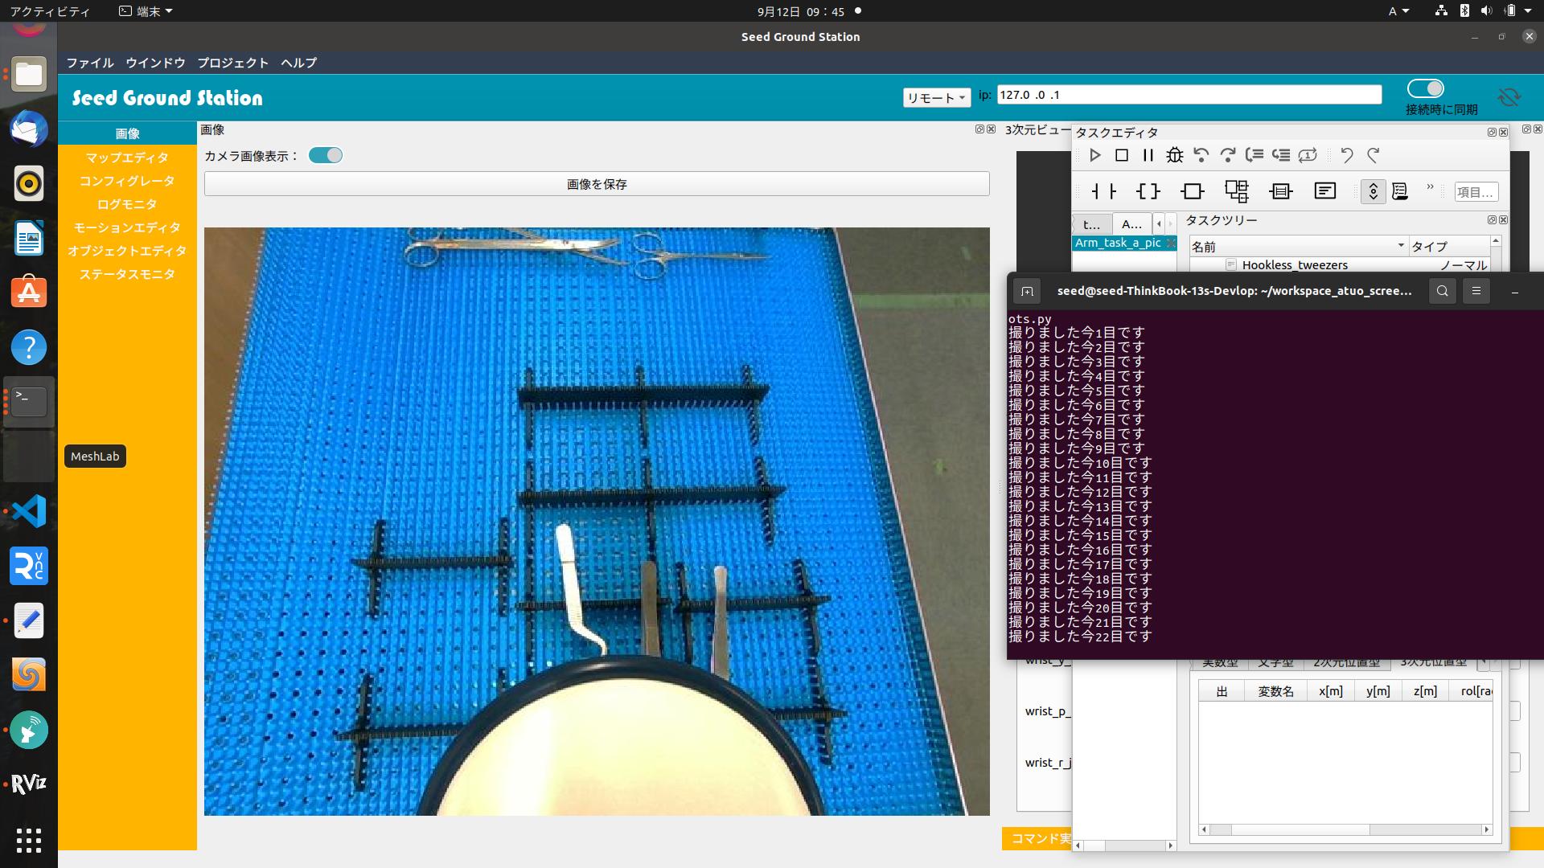Toggle camera image display switch
1544x868 pixels.
point(326,155)
